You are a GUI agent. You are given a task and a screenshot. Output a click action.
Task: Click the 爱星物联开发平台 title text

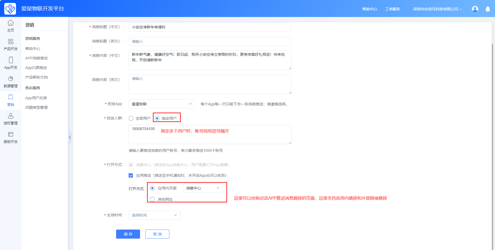click(43, 8)
